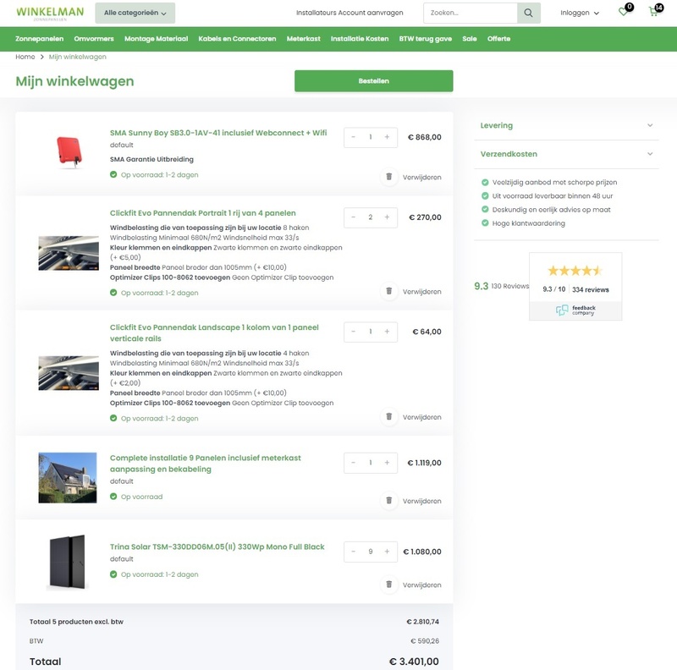The image size is (677, 670).
Task: Open Zonnepanelen menu
Action: click(39, 39)
